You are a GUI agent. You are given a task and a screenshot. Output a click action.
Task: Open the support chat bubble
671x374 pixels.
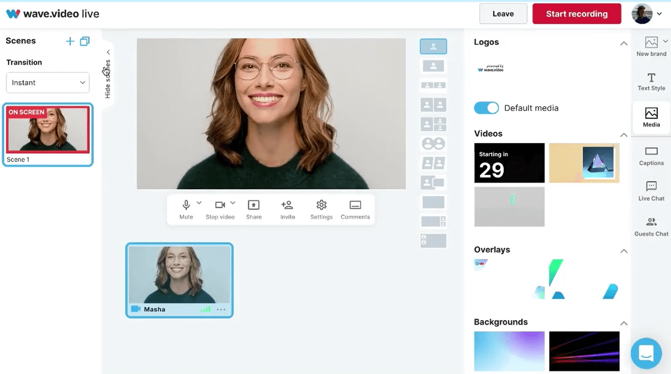pos(646,353)
